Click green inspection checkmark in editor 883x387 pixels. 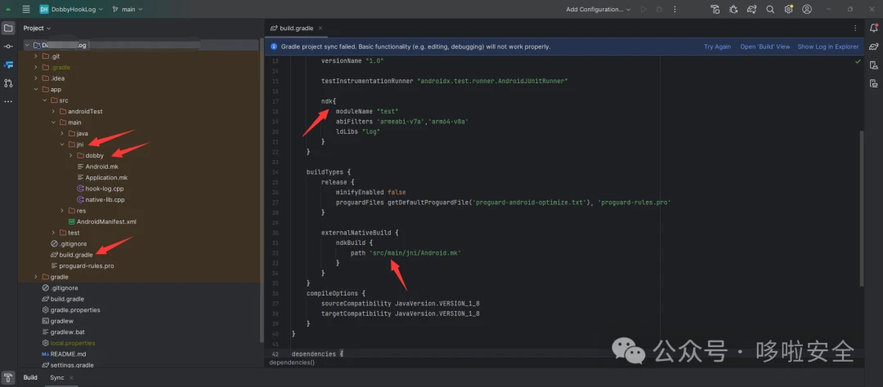[858, 60]
